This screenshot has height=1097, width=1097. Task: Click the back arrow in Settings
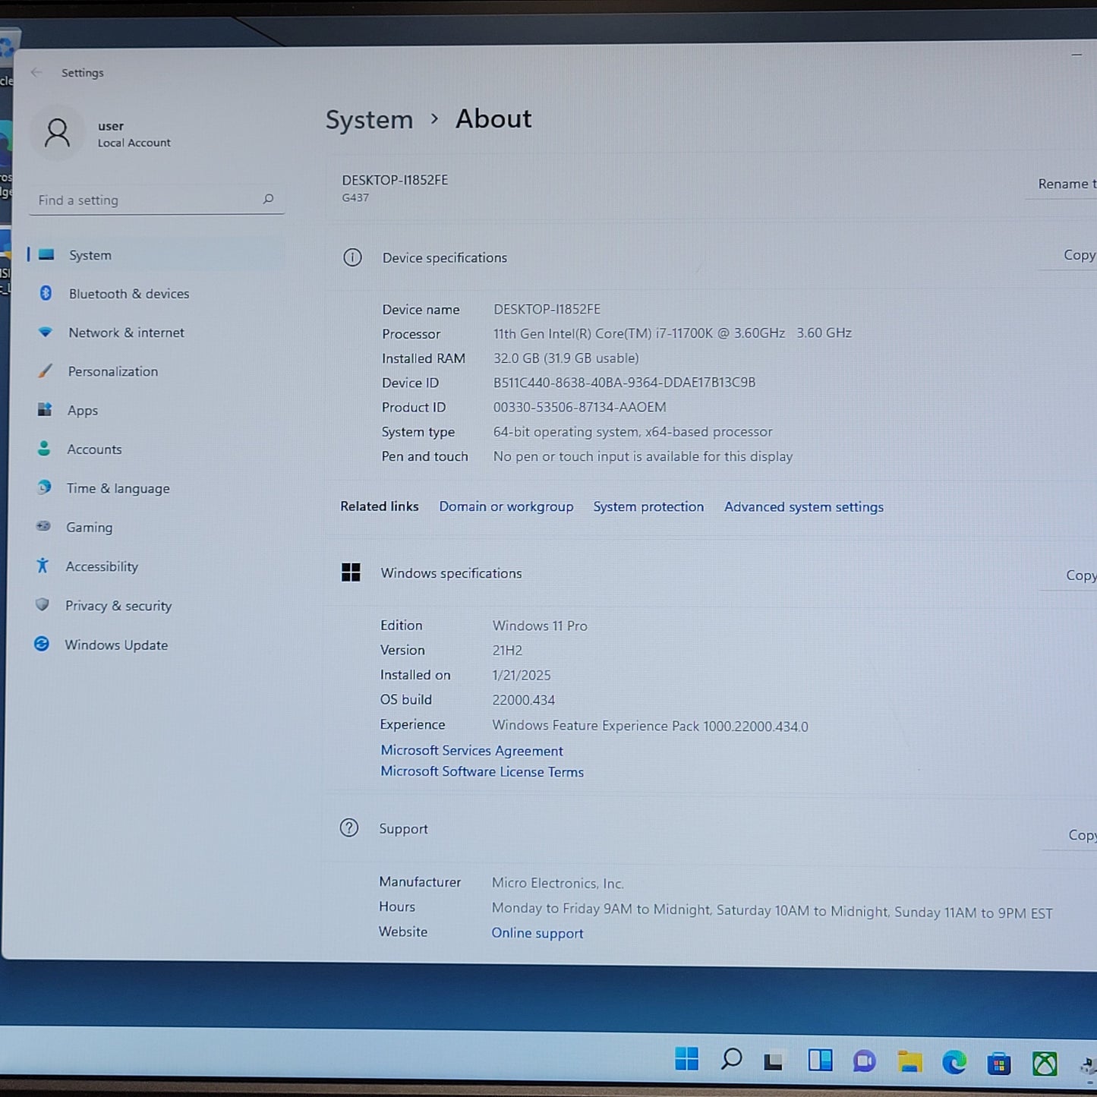(x=36, y=72)
